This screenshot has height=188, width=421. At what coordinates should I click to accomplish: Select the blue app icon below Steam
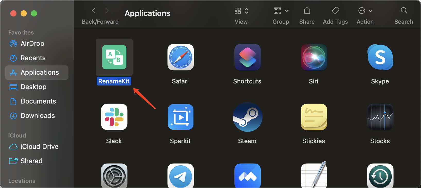tap(247, 176)
